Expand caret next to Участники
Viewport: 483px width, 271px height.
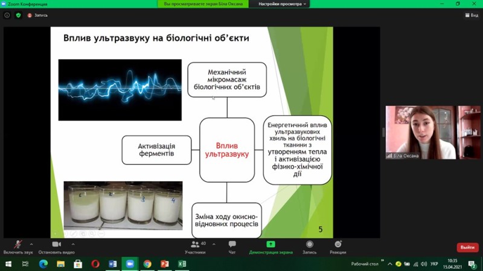[214, 244]
